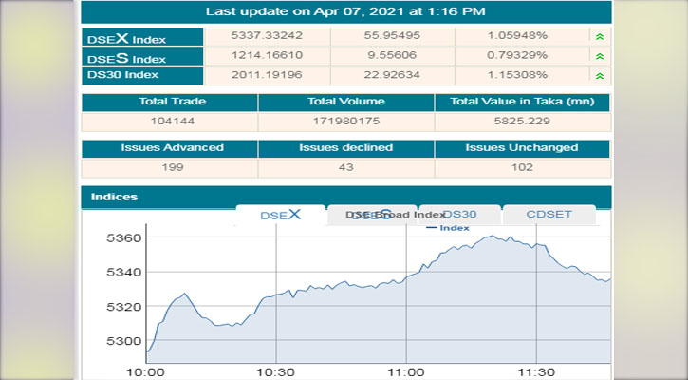
Task: Select the Total Value in Taka header
Action: pyautogui.click(x=522, y=101)
